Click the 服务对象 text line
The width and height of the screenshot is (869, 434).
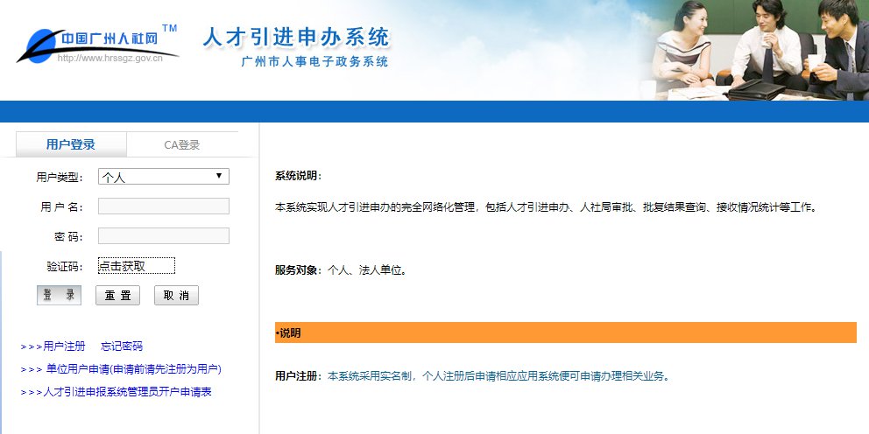pos(341,270)
